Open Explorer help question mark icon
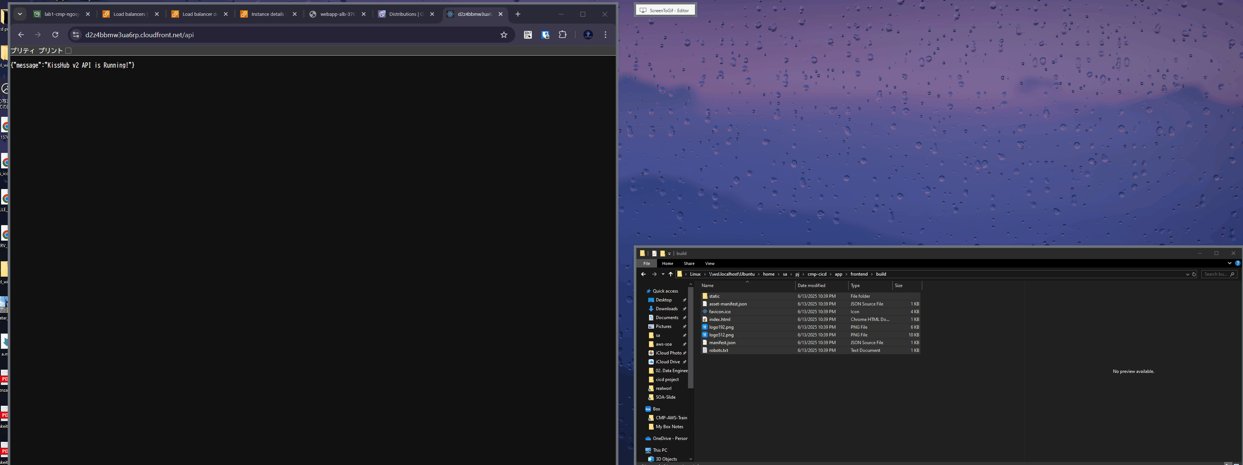1243x465 pixels. click(1237, 264)
